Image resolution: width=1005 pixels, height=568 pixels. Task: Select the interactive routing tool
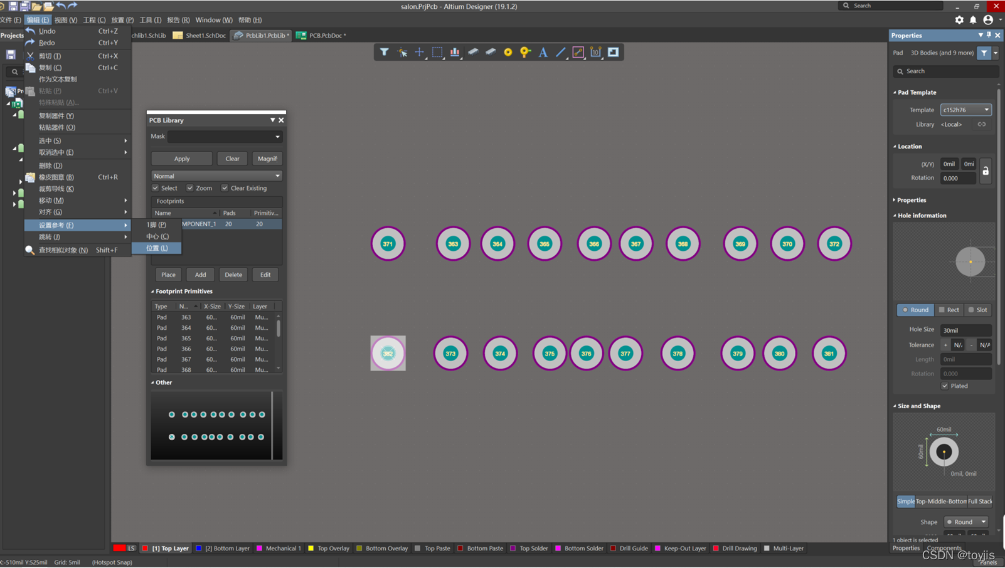578,52
